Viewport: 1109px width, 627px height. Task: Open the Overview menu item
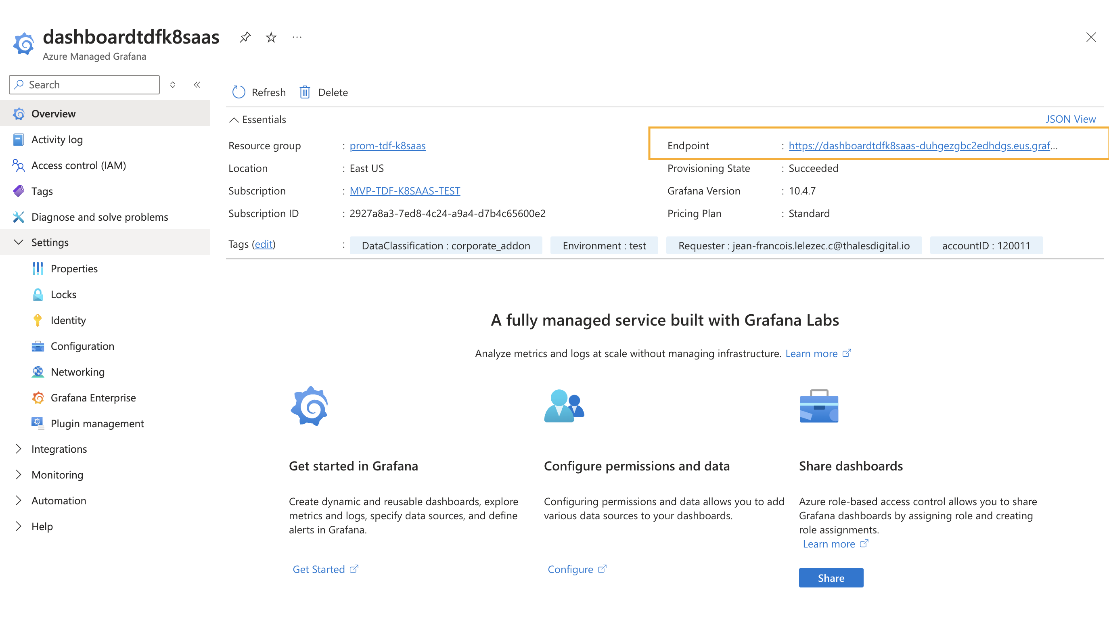(x=105, y=114)
